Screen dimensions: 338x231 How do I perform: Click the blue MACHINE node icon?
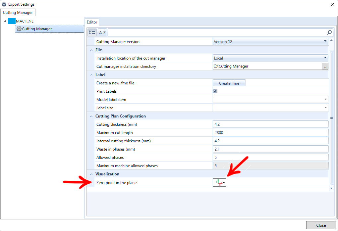[12, 21]
